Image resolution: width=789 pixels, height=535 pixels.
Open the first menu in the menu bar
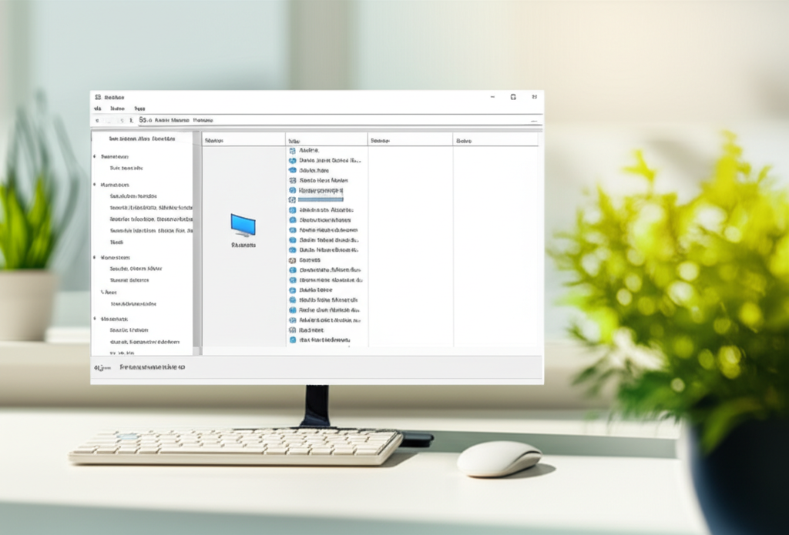coord(97,109)
